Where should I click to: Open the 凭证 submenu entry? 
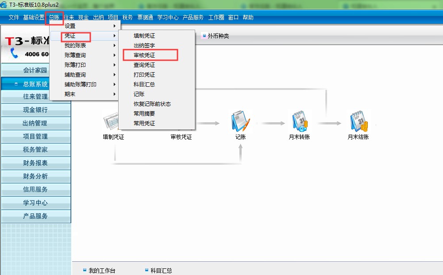[85, 36]
